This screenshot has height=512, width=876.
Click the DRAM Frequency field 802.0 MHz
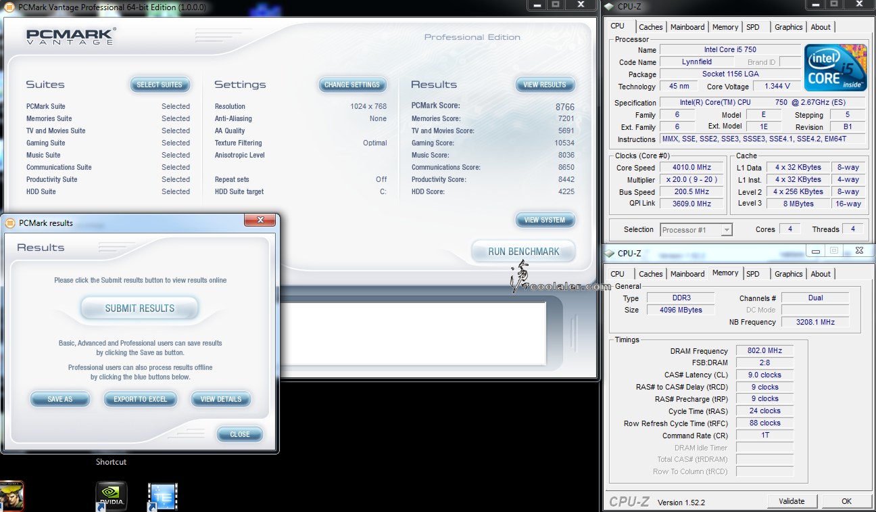point(764,351)
